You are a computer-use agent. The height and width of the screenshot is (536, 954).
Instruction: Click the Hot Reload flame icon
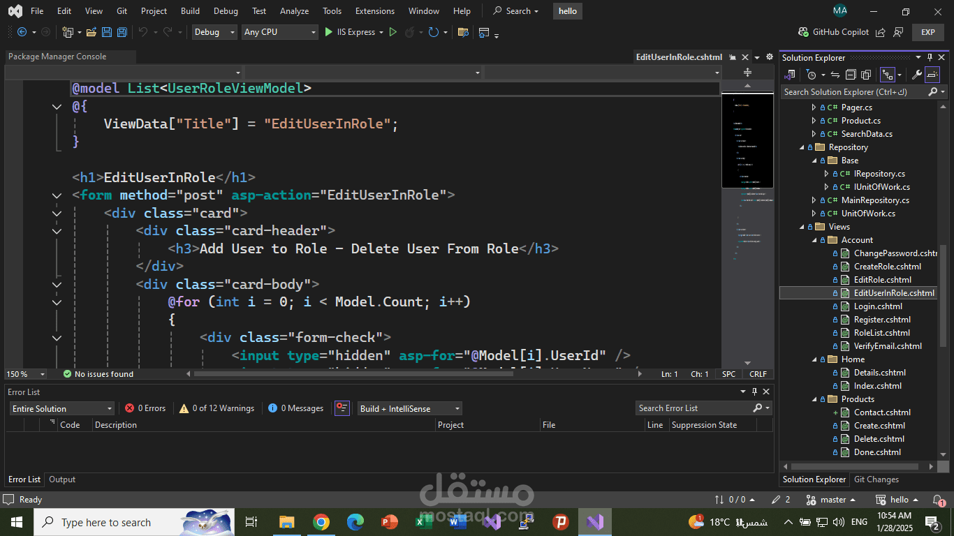[410, 32]
